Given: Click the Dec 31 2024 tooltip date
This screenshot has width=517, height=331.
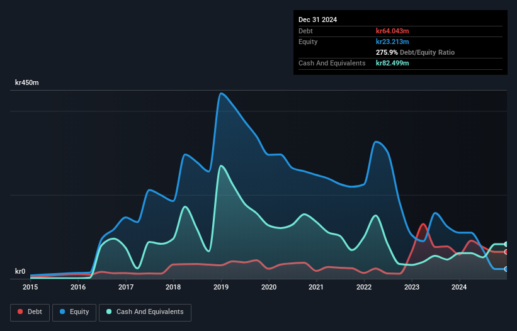Looking at the screenshot, I should (317, 20).
